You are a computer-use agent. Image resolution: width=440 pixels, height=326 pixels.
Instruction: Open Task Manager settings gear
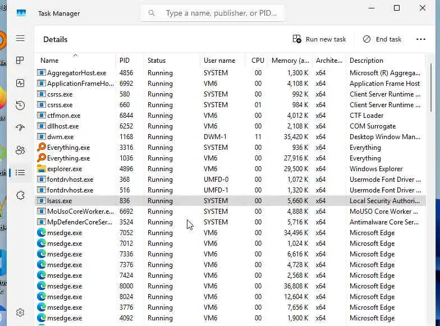click(20, 312)
